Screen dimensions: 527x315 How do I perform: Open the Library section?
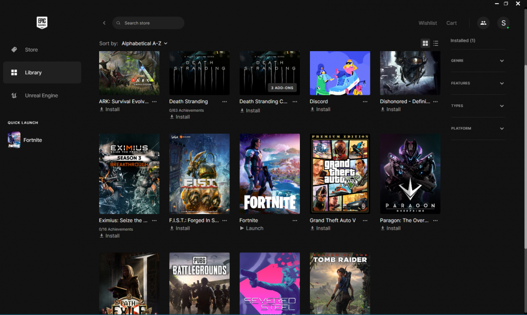click(42, 73)
